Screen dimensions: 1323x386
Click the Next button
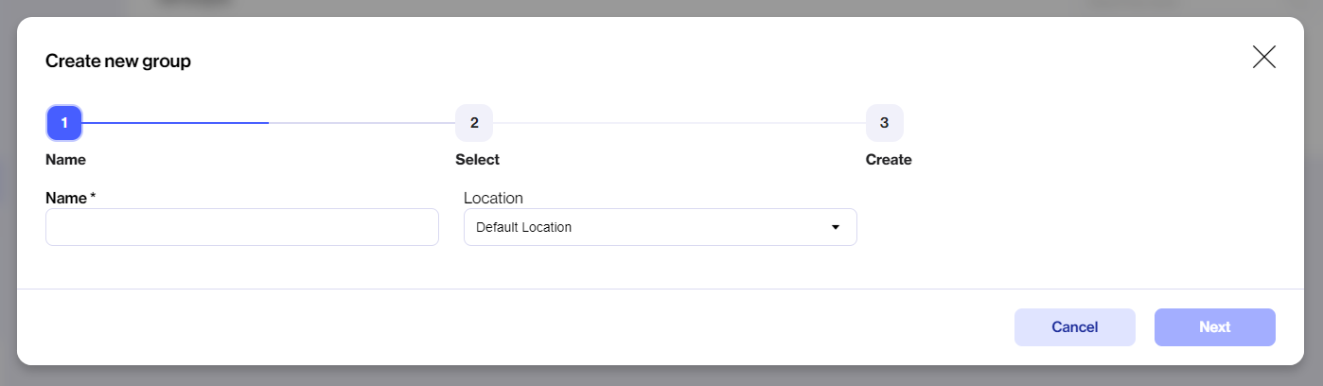tap(1214, 327)
